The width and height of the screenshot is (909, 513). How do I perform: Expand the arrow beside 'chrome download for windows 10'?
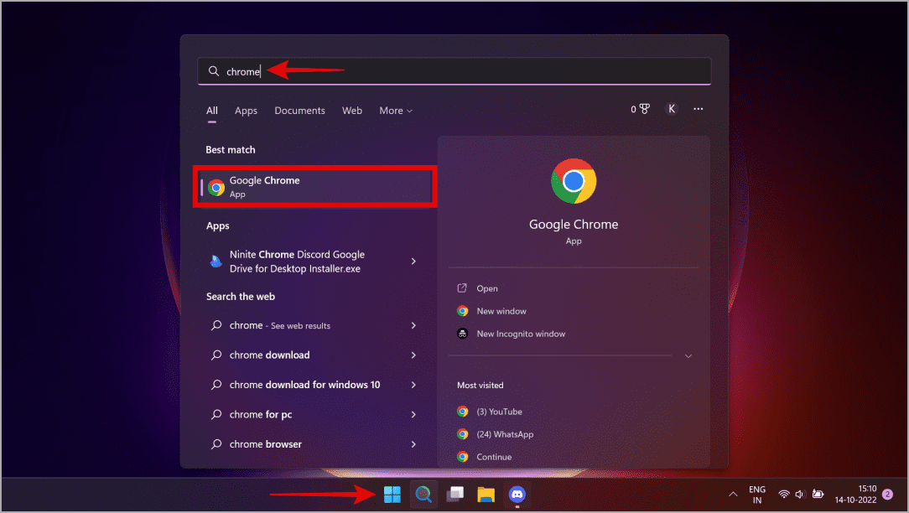coord(413,384)
